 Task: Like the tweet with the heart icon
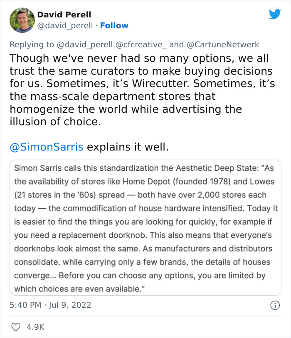click(x=16, y=327)
